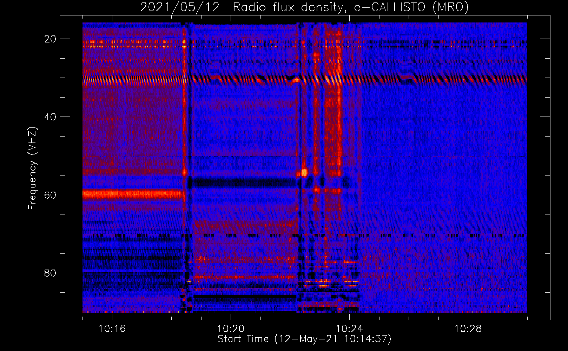Click the 10:28 time tick label
The height and width of the screenshot is (351, 568).
pyautogui.click(x=468, y=329)
